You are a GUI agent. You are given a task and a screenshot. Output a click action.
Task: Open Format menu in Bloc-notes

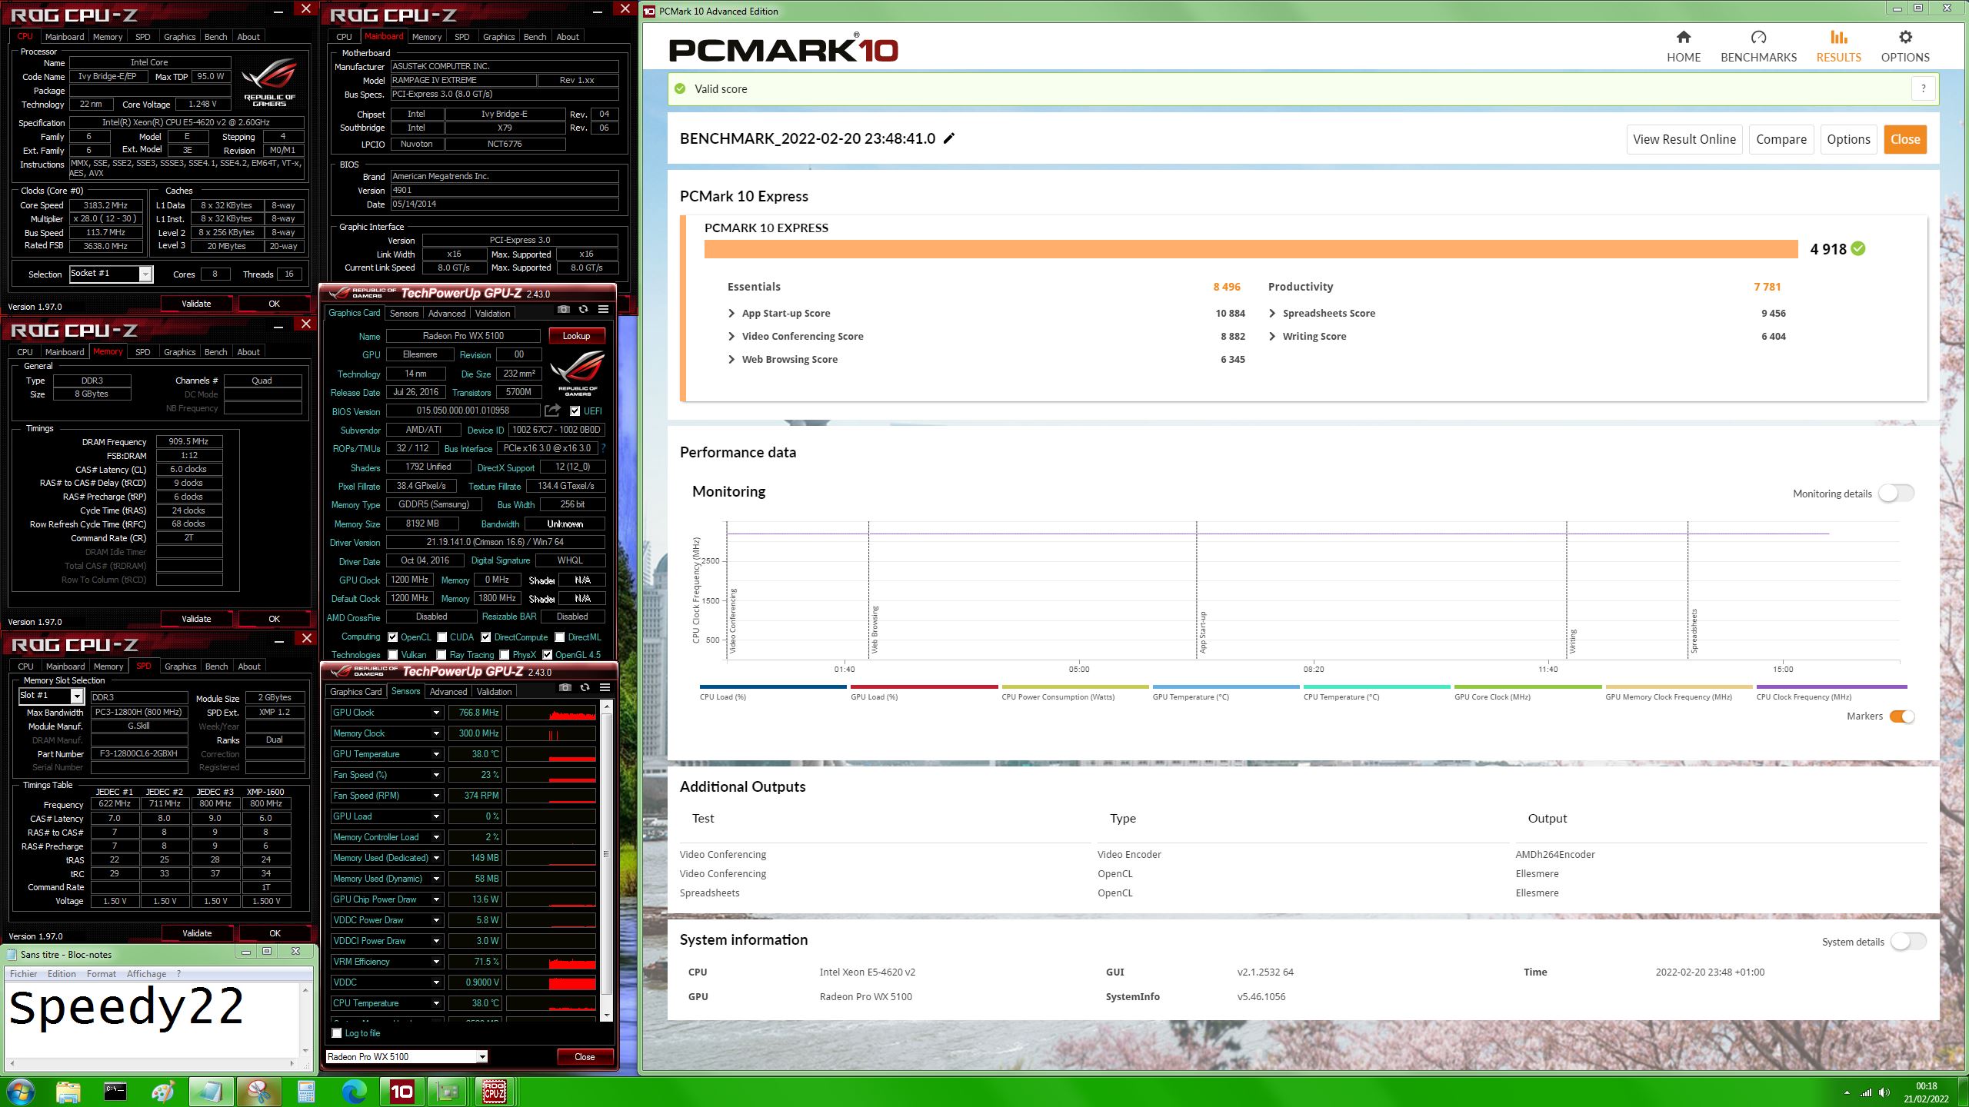pyautogui.click(x=101, y=974)
